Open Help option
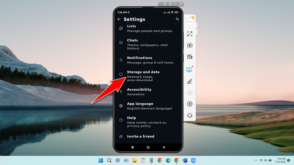Viewport: 294px width, 165px height. point(148,122)
